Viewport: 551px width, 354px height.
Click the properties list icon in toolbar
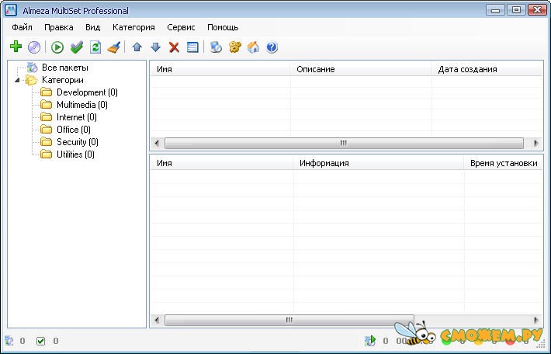pyautogui.click(x=192, y=47)
